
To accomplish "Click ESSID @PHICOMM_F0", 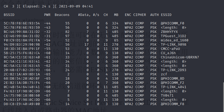I will pos(173,23).
